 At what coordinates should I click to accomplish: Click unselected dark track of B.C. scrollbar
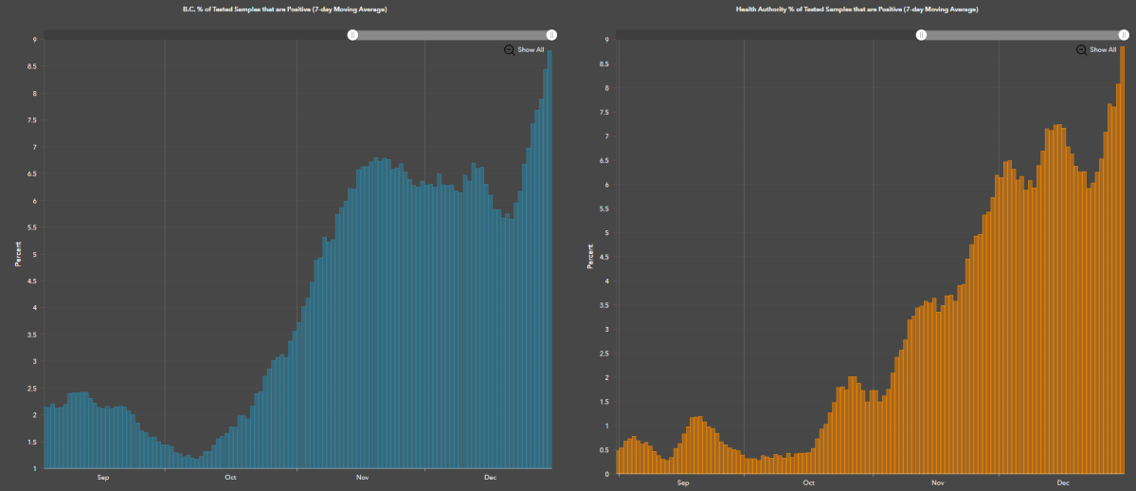[x=189, y=35]
